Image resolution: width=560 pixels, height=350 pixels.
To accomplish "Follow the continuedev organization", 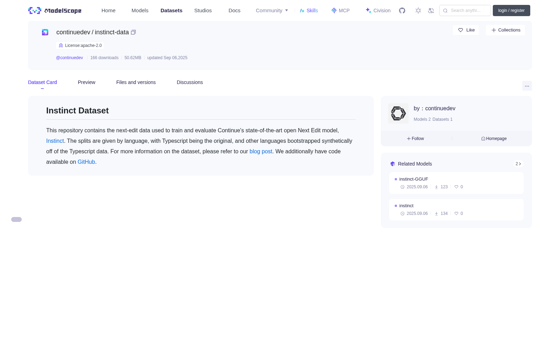I will (x=415, y=139).
